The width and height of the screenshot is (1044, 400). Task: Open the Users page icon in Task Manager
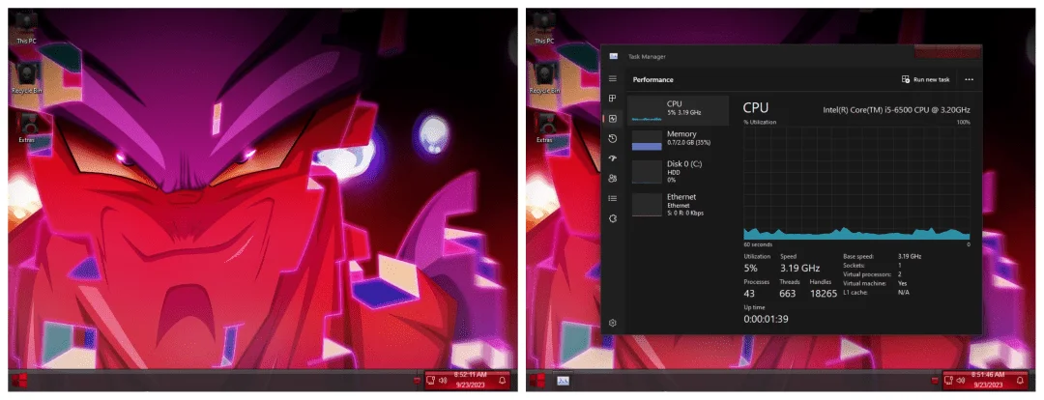[x=613, y=179]
